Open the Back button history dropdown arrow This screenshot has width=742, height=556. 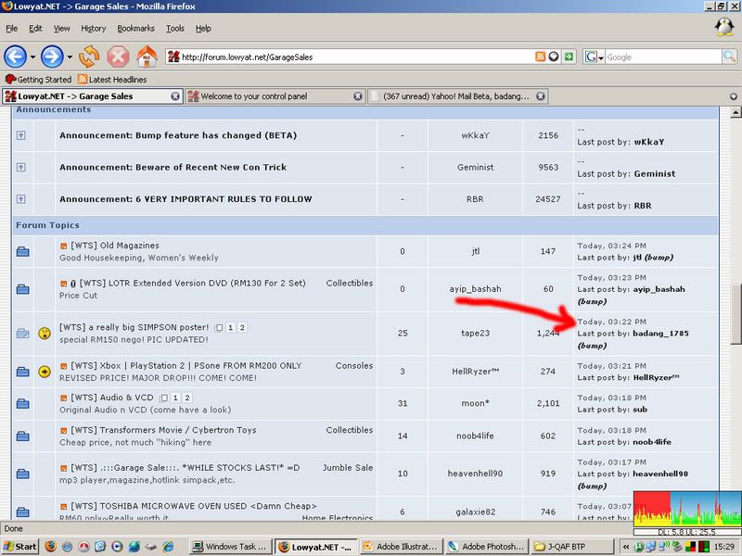click(x=32, y=57)
